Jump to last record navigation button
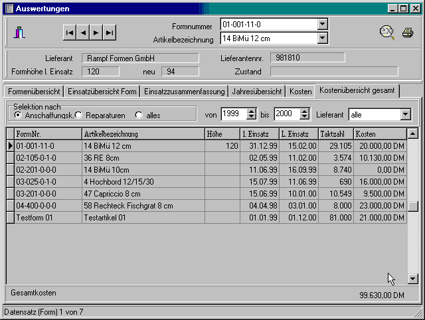Viewport: 425px width, 320px height. [x=110, y=32]
